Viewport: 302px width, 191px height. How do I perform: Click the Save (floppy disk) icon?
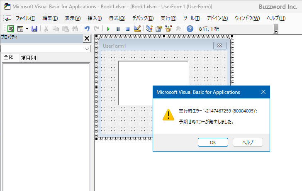(34, 29)
